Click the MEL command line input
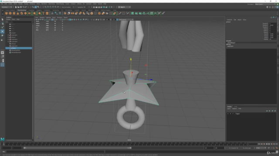279x156 pixels. (55, 152)
